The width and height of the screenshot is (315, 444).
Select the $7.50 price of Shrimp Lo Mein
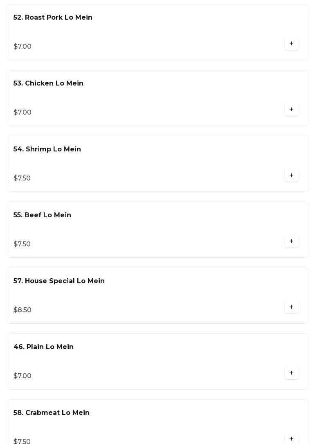pyautogui.click(x=22, y=178)
